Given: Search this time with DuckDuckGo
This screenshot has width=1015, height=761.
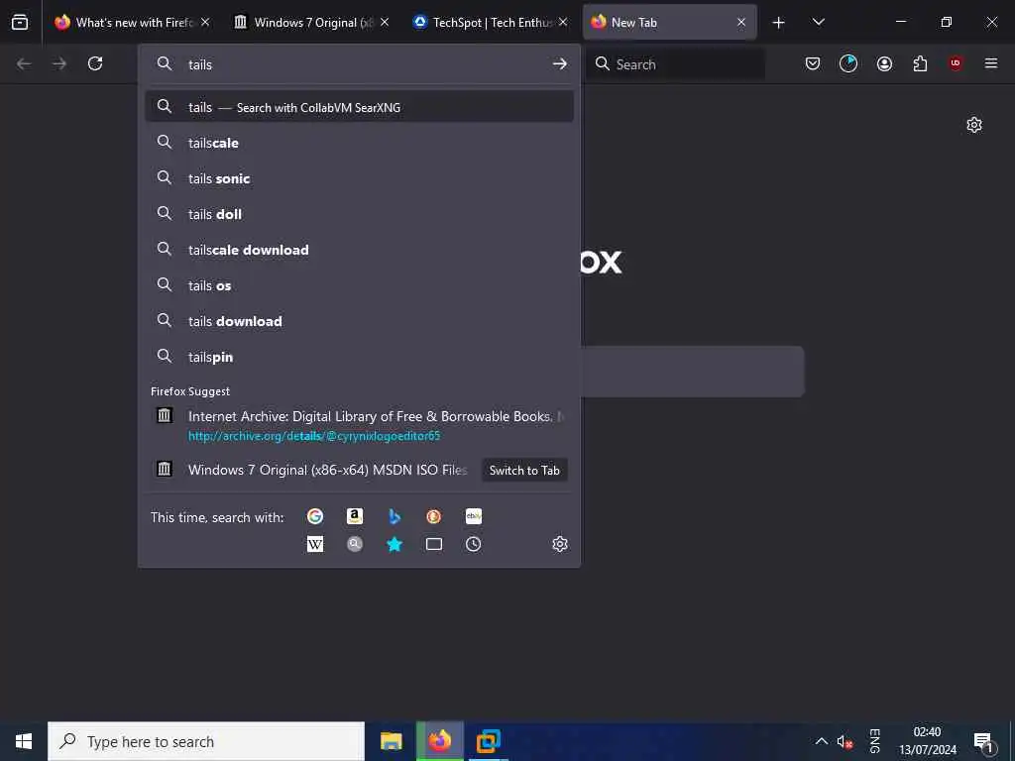Looking at the screenshot, I should [x=434, y=515].
